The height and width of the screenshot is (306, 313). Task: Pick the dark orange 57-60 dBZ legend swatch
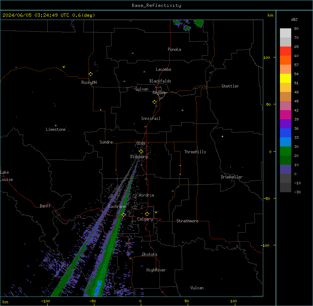(x=285, y=60)
